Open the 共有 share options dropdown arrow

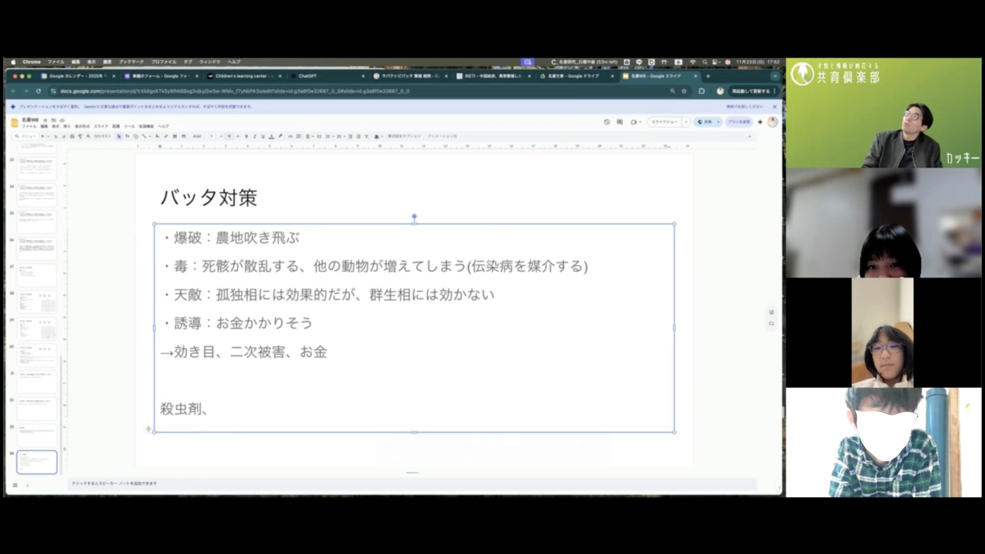point(718,122)
